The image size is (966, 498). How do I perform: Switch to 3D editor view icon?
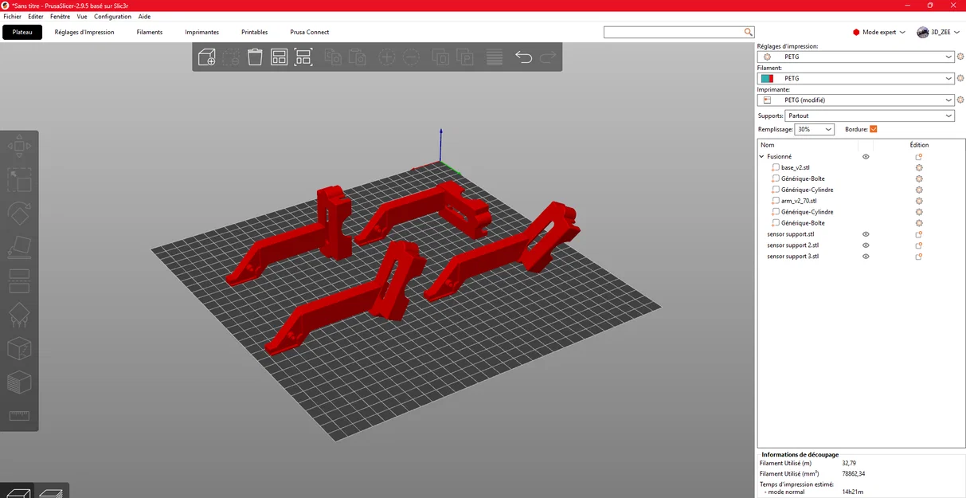coord(18,492)
